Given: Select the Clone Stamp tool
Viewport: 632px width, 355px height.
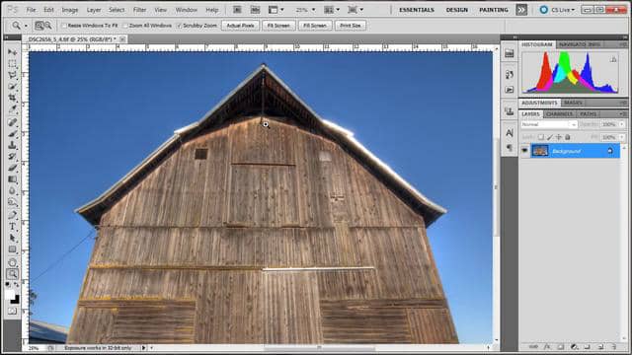Looking at the screenshot, I should [13, 145].
